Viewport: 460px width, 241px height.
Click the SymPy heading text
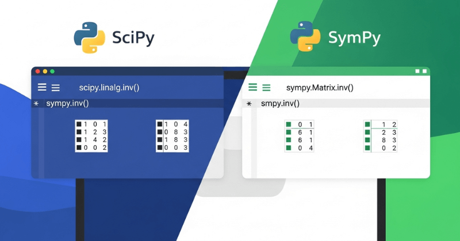point(354,38)
